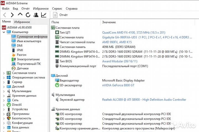Expand the Устройства tree node
The height and width of the screenshot is (132, 199).
(4, 109)
